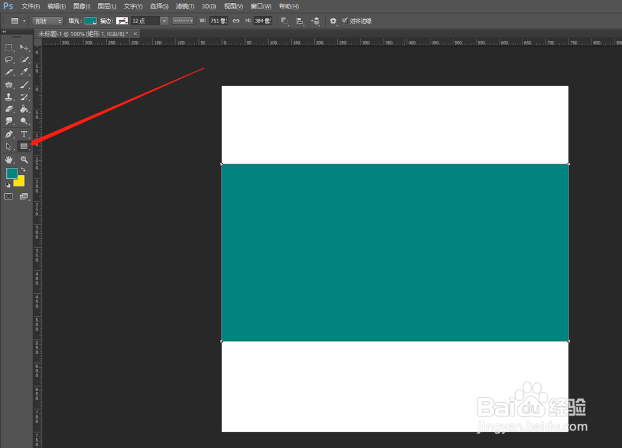Click the shape height input field
The width and height of the screenshot is (622, 448).
263,21
